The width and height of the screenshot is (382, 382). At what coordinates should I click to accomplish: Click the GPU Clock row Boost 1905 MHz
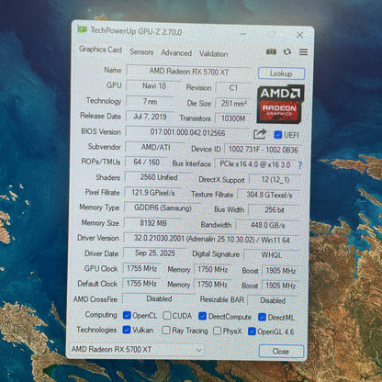280,271
